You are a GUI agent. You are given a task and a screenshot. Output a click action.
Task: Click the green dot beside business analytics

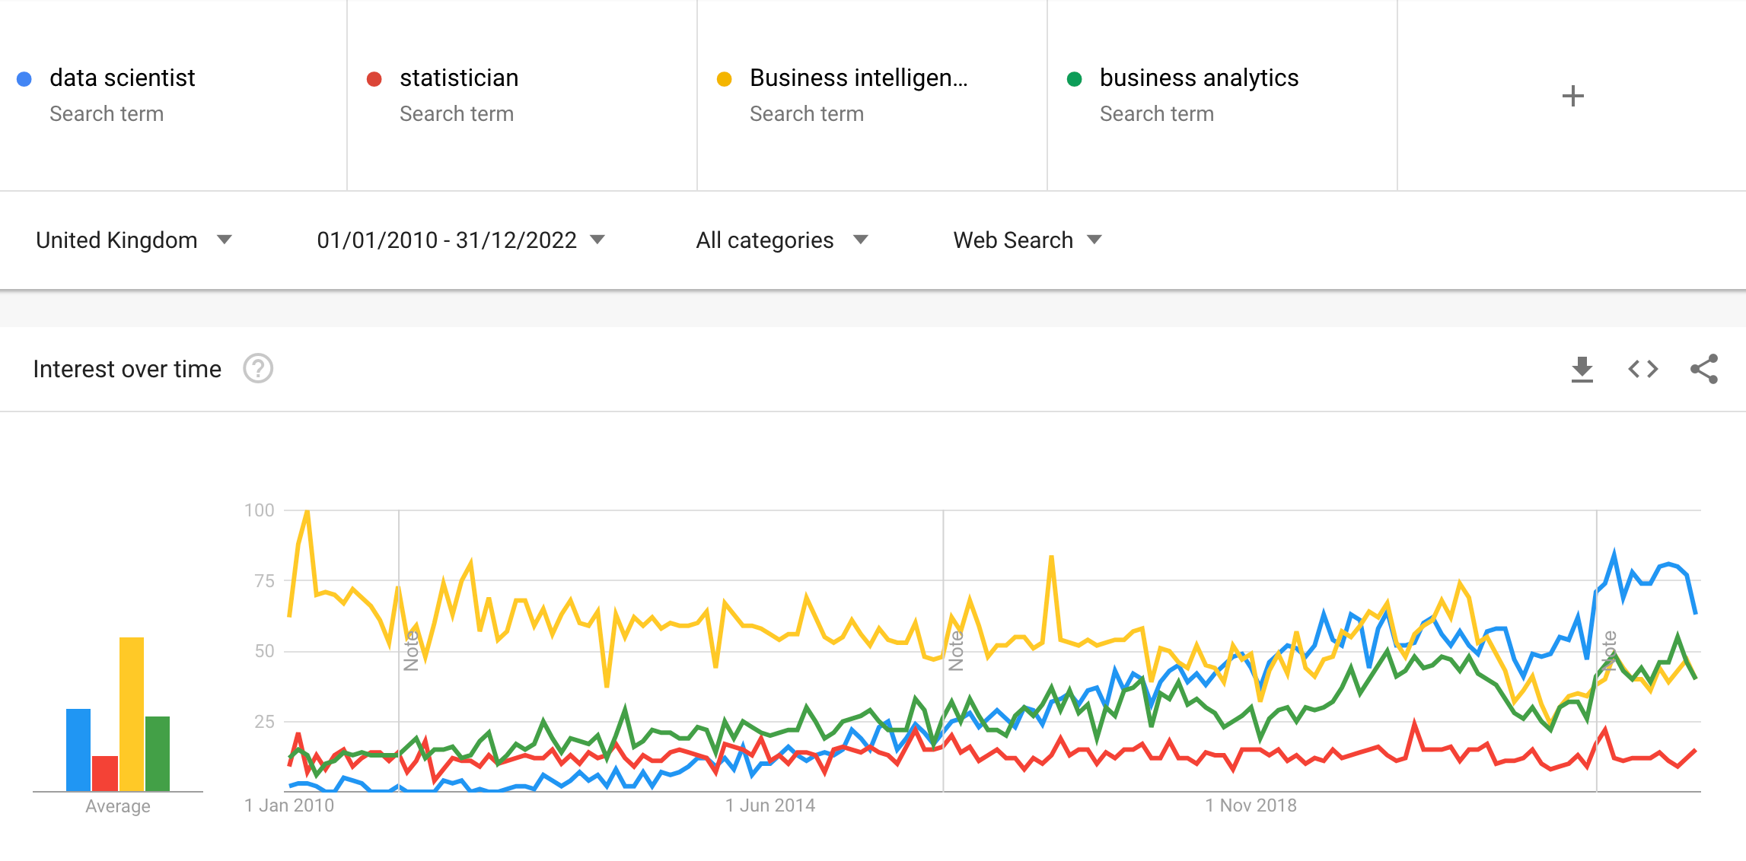[1075, 79]
